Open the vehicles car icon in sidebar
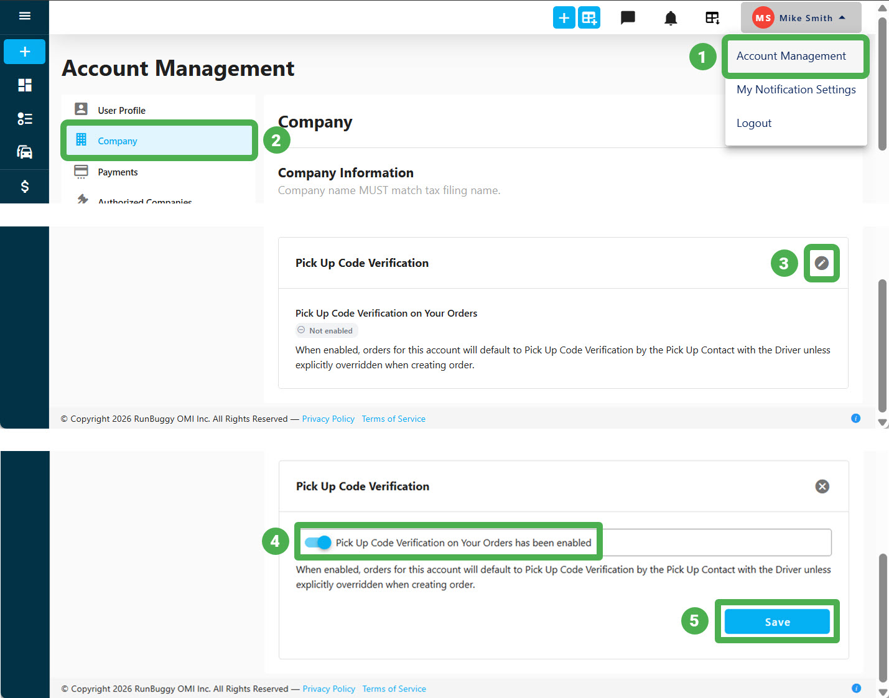This screenshot has width=889, height=698. (25, 152)
